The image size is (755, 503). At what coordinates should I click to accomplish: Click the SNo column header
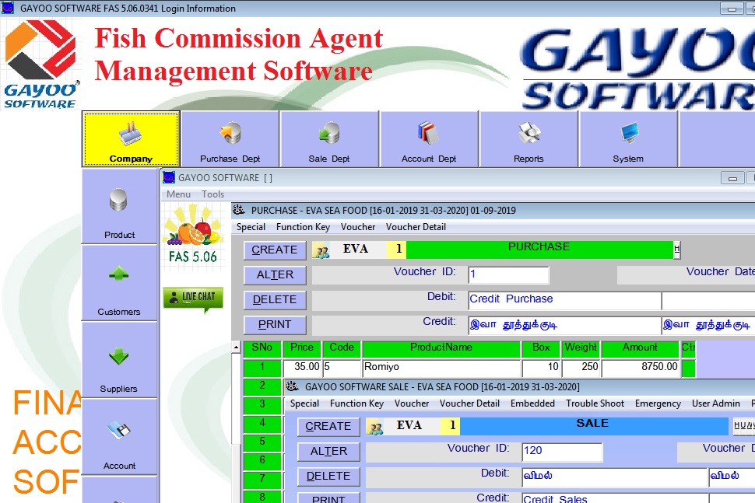click(x=262, y=348)
